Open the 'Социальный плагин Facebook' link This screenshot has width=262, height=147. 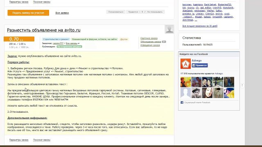click(197, 102)
